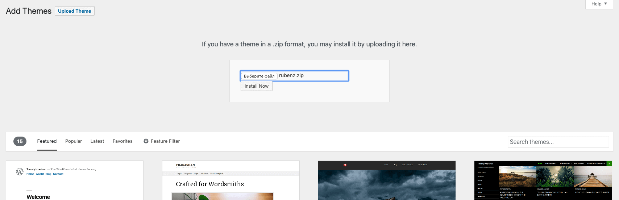Go to the Favorites tab
The height and width of the screenshot is (200, 619).
(122, 141)
